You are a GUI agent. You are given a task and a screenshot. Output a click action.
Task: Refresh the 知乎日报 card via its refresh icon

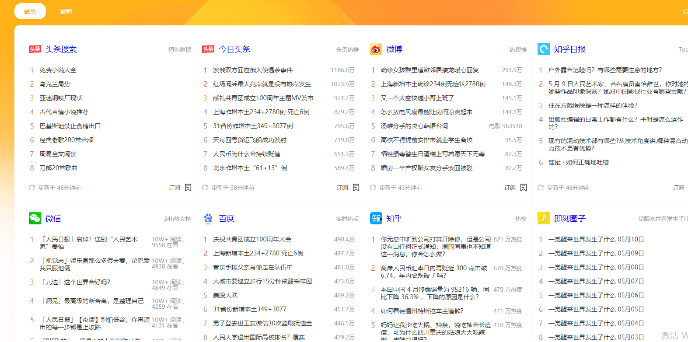tap(541, 188)
